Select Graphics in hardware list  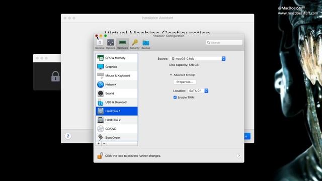(117, 67)
